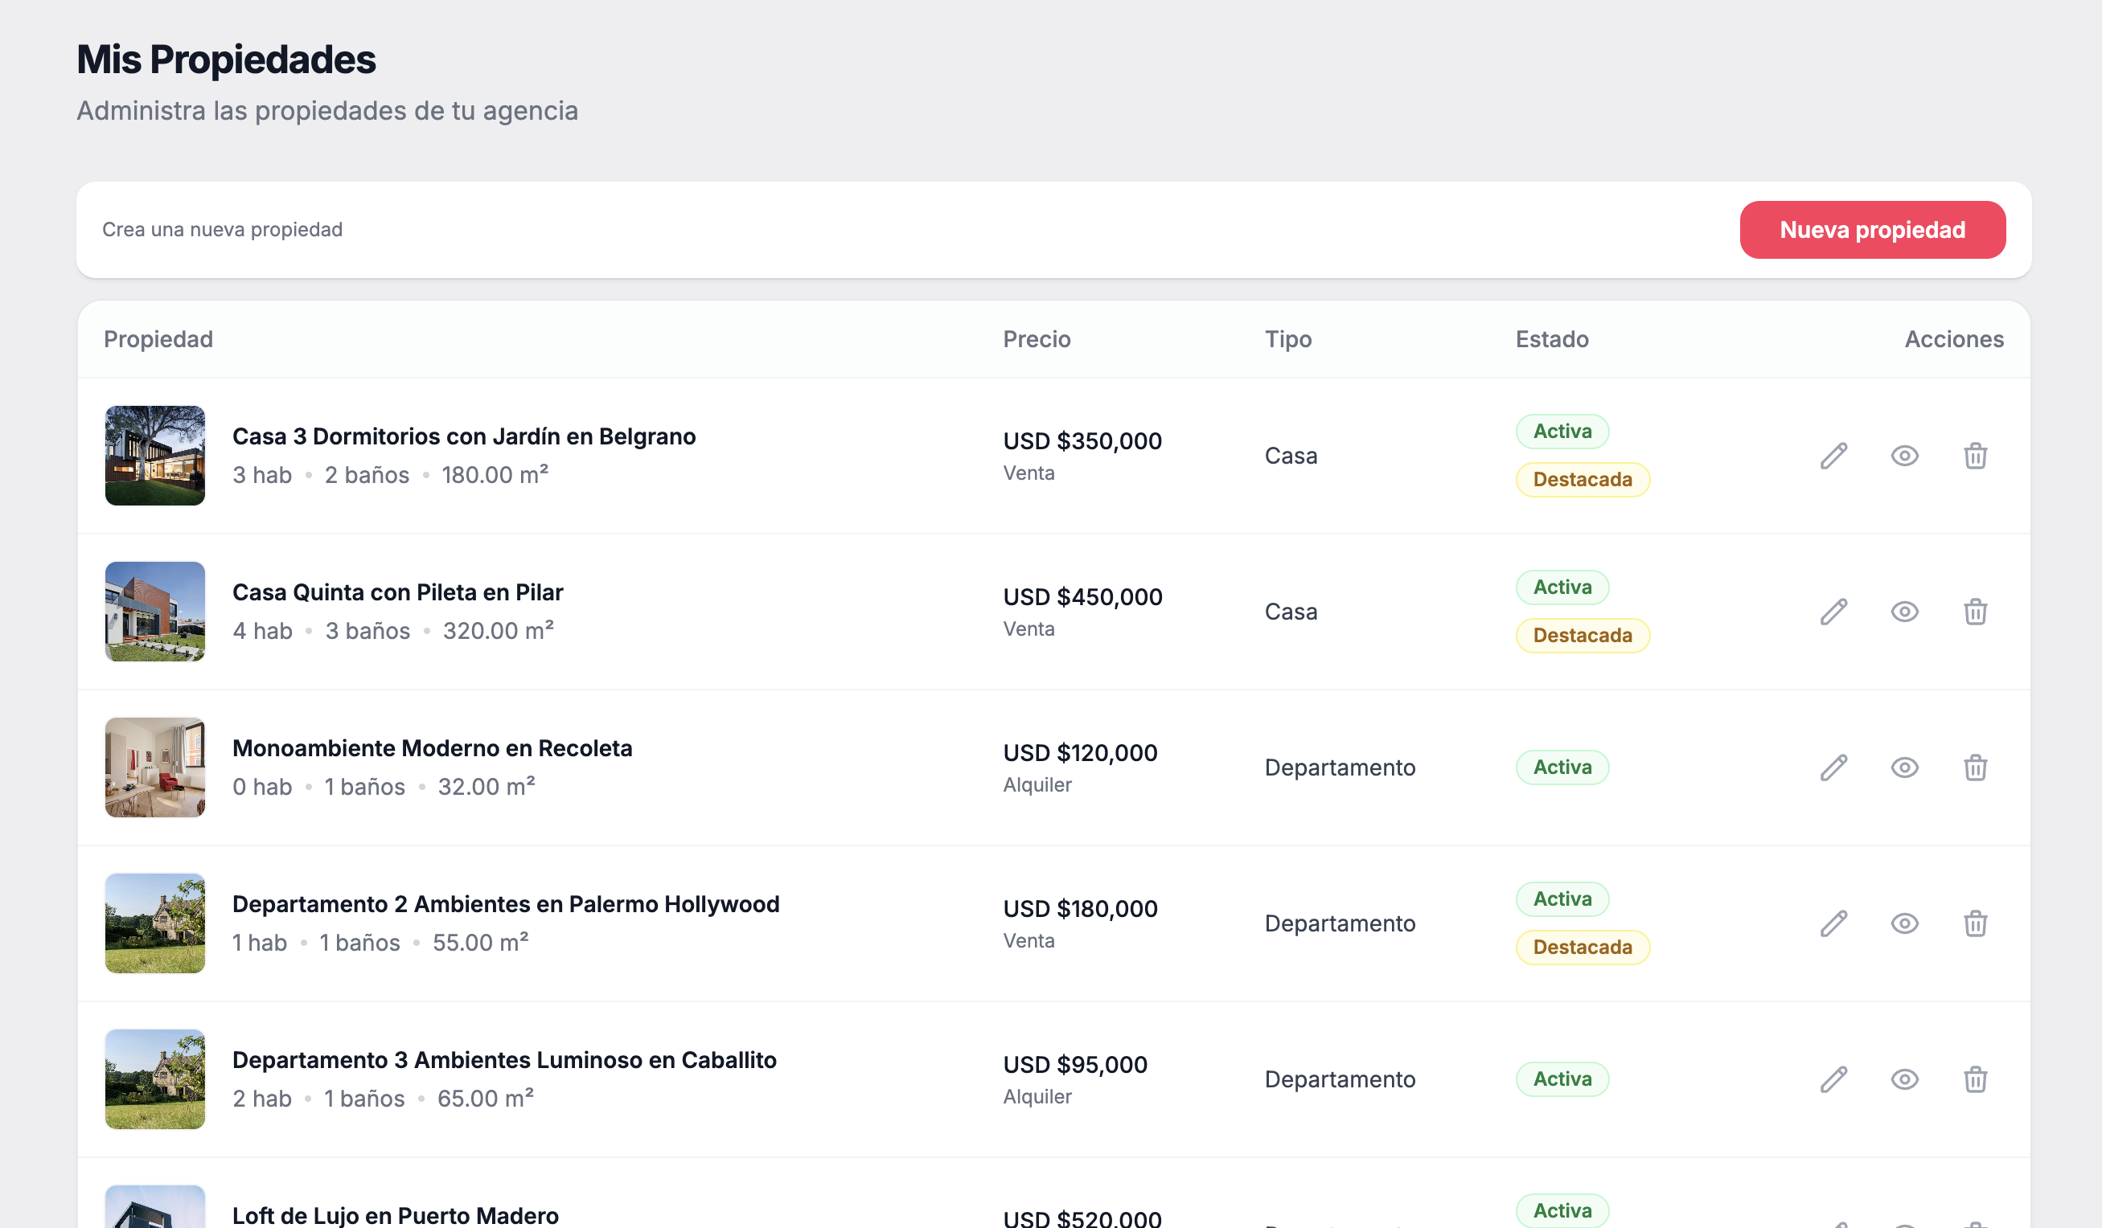This screenshot has height=1228, width=2102.
Task: Delete the Palermo Hollywood departamento
Action: click(x=1975, y=923)
